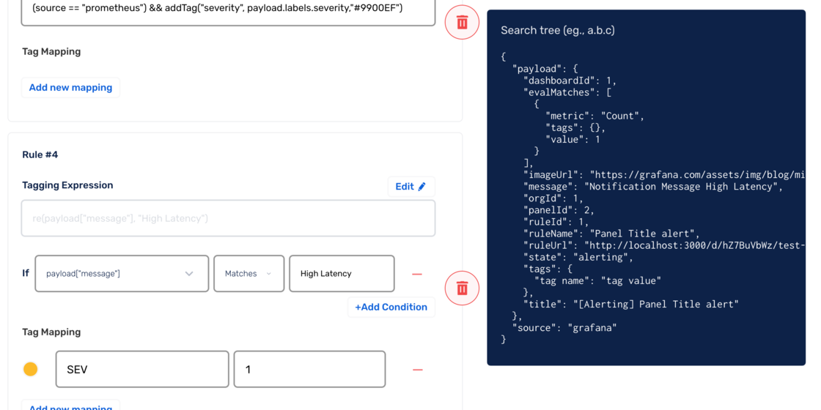Delete the prometheus severity rule with its trash icon
This screenshot has width=821, height=410.
tap(462, 23)
